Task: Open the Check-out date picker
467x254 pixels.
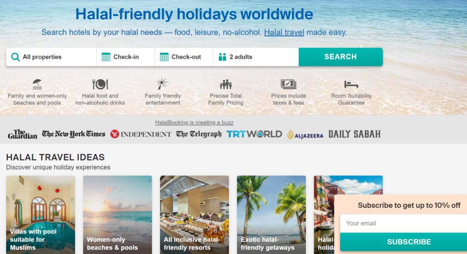Action: [183, 57]
